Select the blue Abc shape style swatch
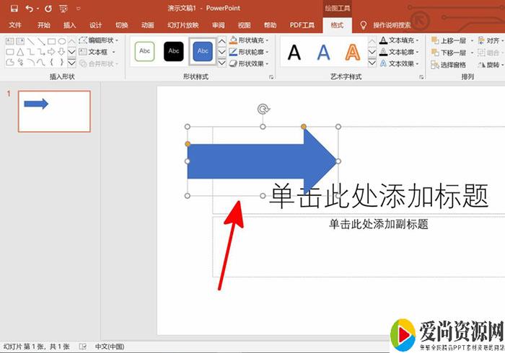Screen dimensions: 505x353 tap(203, 51)
